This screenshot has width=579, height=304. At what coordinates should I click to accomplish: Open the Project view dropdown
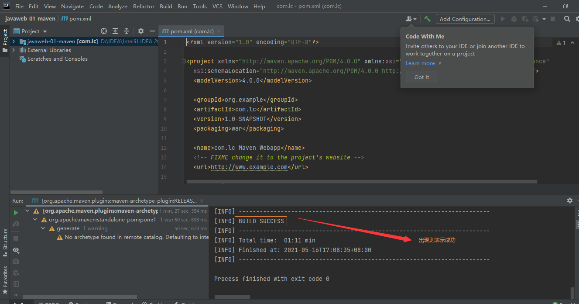pyautogui.click(x=45, y=31)
